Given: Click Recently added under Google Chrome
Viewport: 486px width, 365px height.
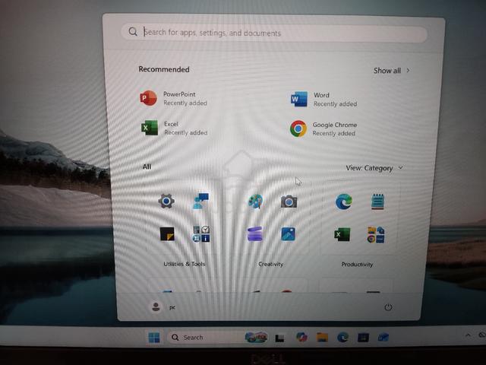Looking at the screenshot, I should [334, 134].
